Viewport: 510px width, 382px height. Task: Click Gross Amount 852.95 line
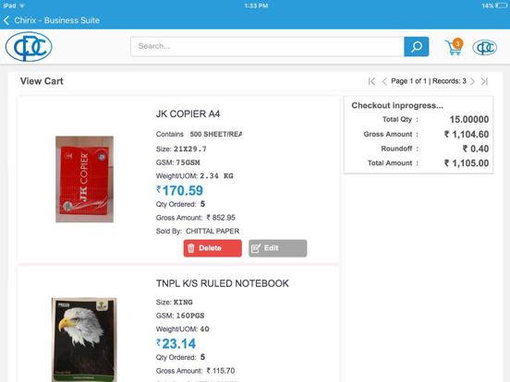click(196, 218)
